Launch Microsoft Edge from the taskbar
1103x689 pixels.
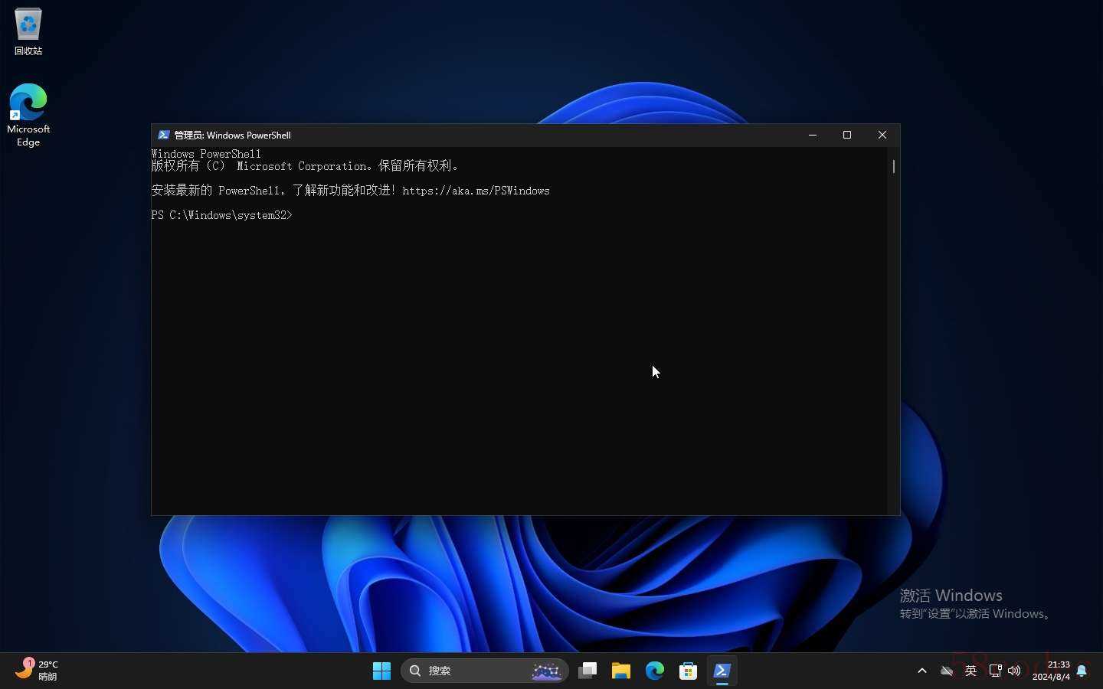pyautogui.click(x=655, y=671)
